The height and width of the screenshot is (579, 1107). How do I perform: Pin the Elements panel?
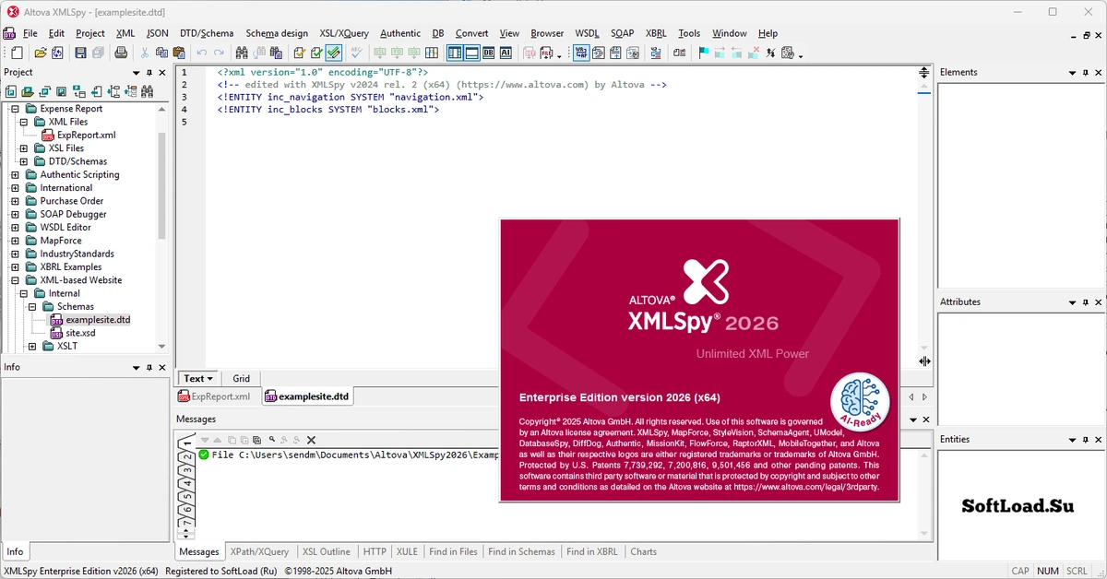[x=1086, y=73]
